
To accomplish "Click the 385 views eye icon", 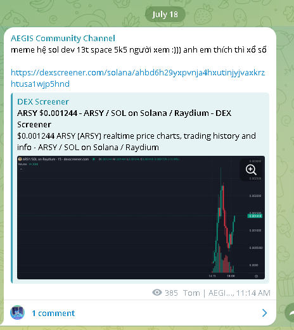I will 157,293.
